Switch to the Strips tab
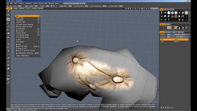Screen dimensions: 197x111 click(x=172, y=10)
